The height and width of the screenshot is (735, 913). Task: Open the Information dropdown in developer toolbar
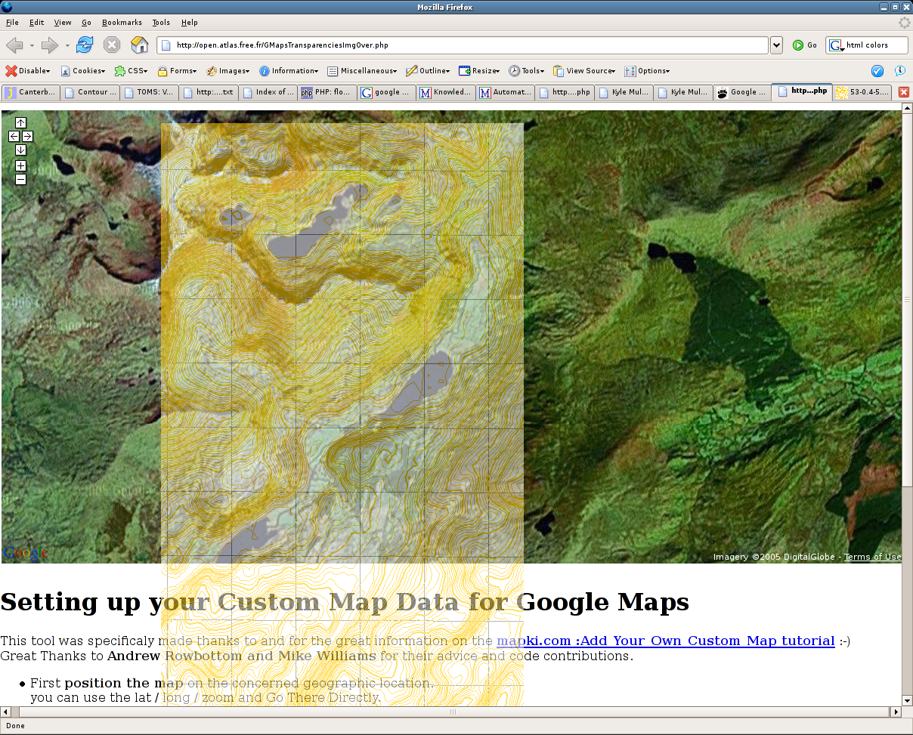pos(289,71)
